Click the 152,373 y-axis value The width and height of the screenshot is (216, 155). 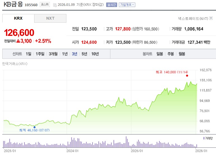point(206,70)
